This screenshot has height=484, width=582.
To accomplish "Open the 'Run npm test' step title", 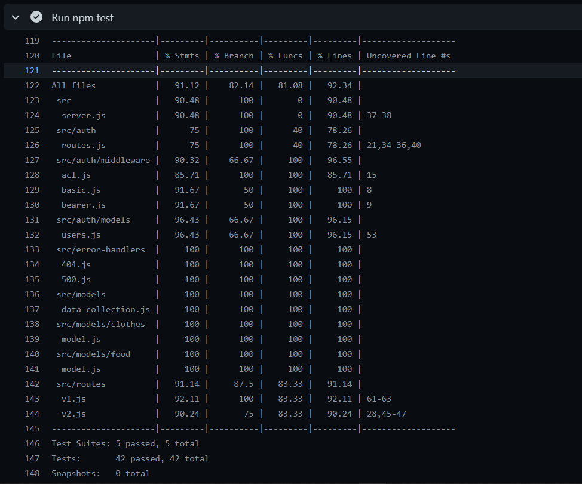I will coord(82,18).
